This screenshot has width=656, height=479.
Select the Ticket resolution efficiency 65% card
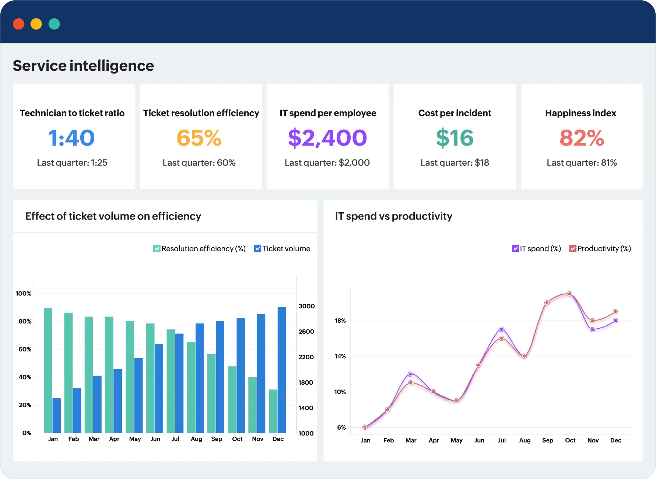[201, 137]
